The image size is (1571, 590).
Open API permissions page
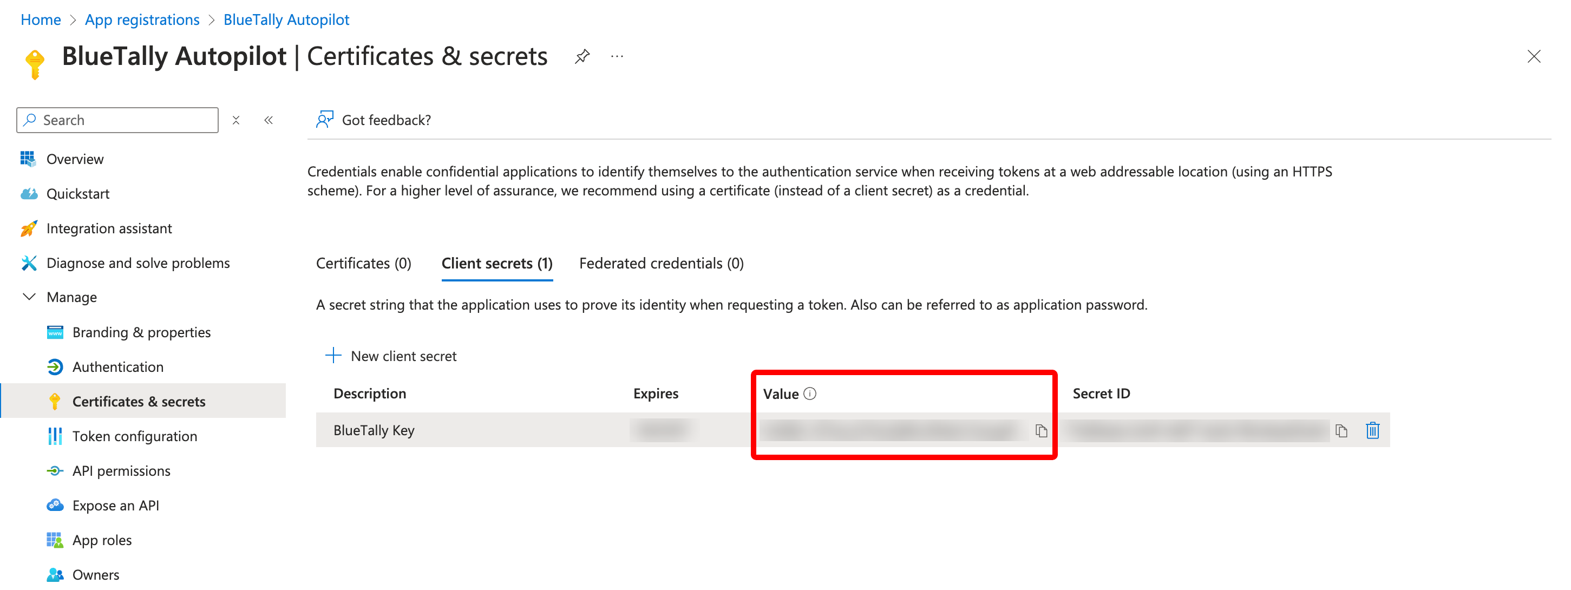121,470
